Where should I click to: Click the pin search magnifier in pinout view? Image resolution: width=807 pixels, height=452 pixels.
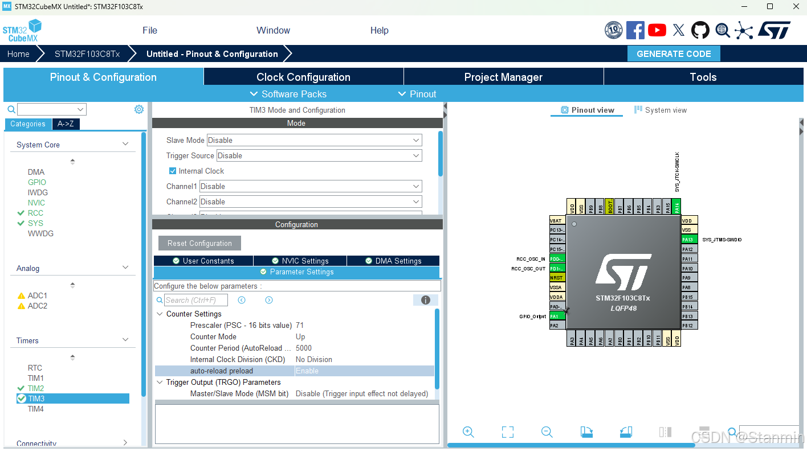point(732,433)
